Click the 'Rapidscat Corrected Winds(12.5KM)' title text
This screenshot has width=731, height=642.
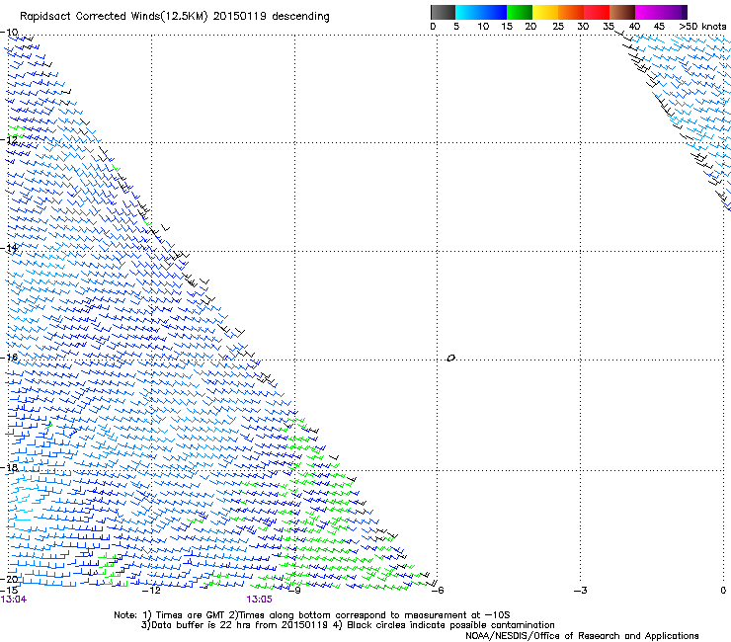[114, 17]
